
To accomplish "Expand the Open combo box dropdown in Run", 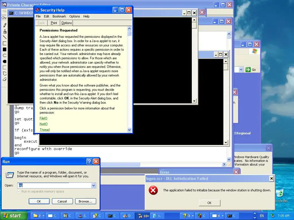I will (x=93, y=185).
